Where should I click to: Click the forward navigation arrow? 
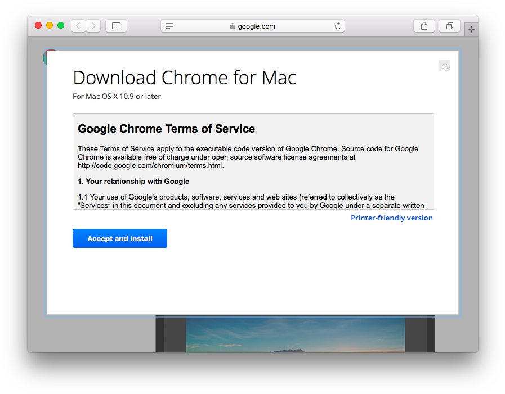click(x=92, y=25)
